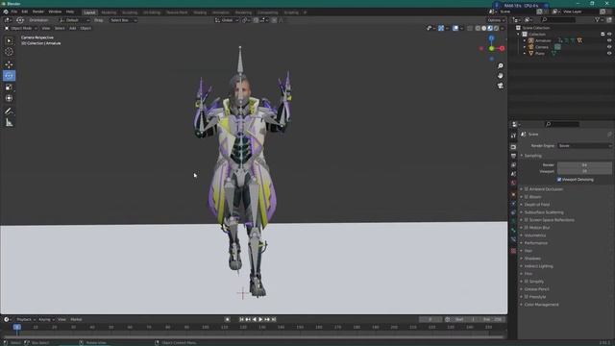Select the Cursor tool
The height and width of the screenshot is (346, 615).
pyautogui.click(x=9, y=52)
